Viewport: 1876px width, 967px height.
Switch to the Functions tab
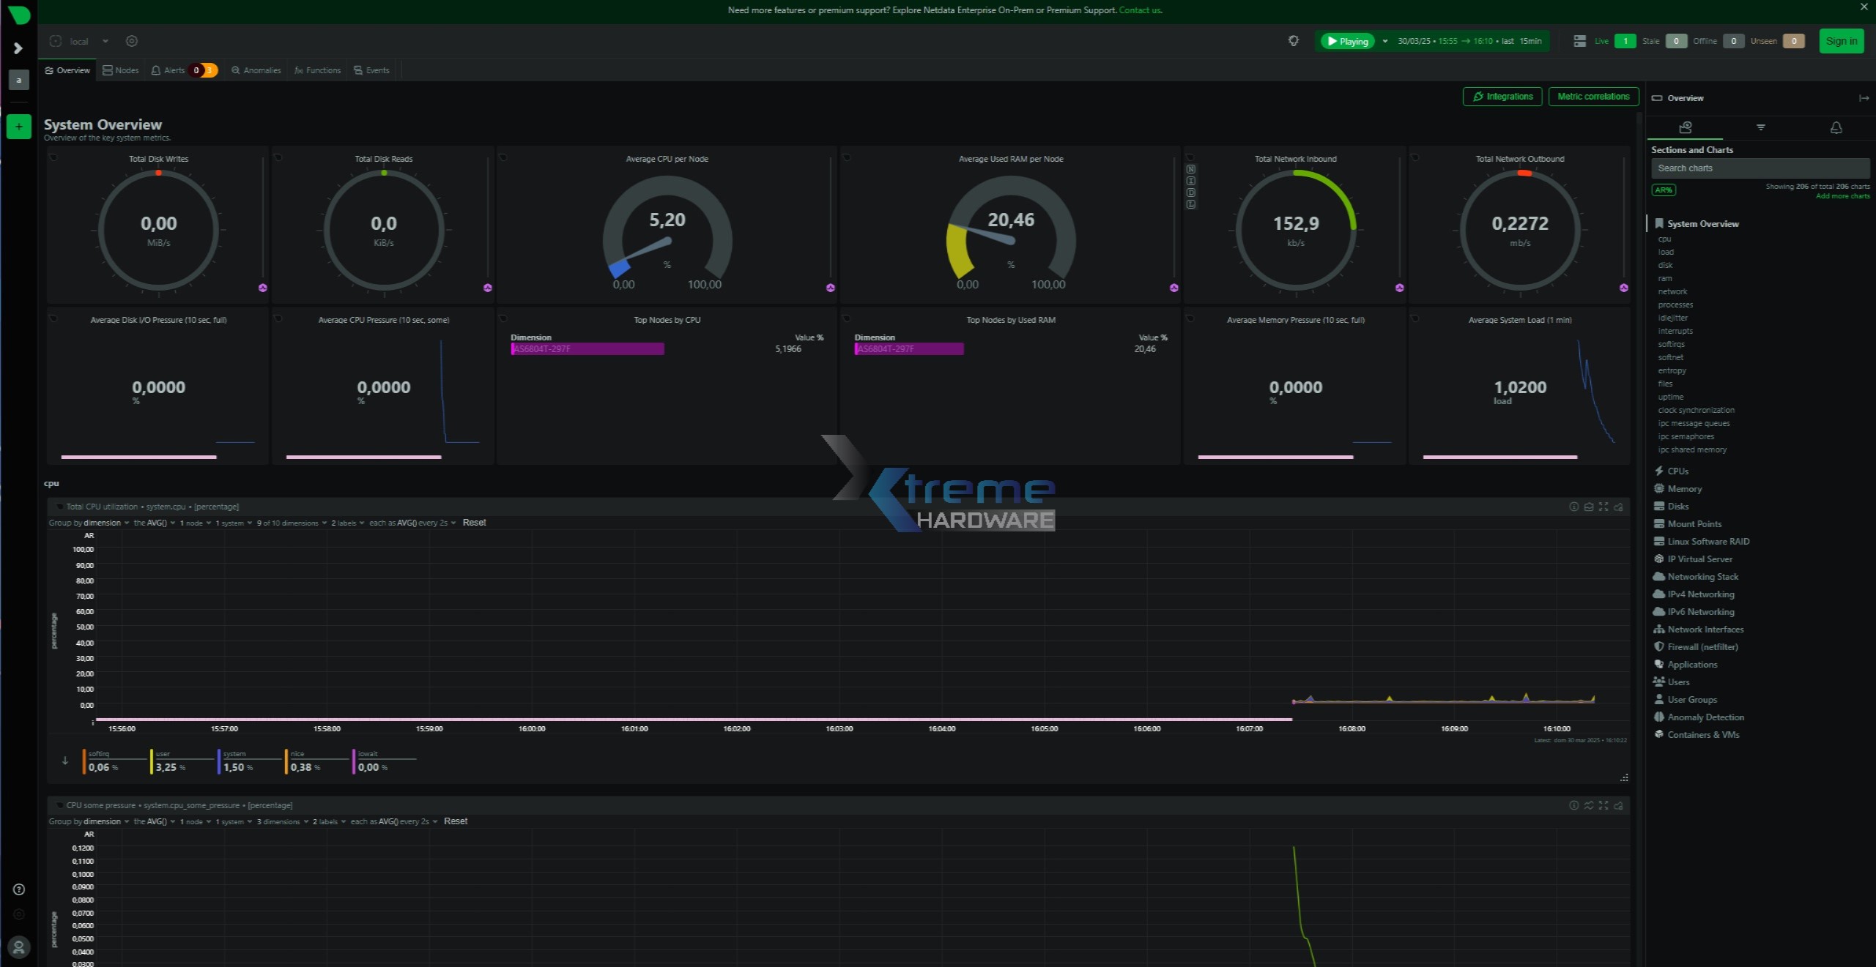tap(318, 70)
